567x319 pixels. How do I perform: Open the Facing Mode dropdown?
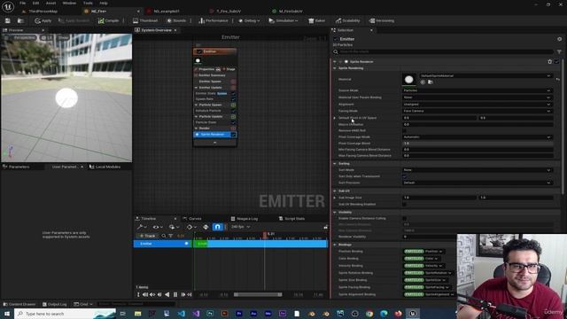[x=478, y=111]
